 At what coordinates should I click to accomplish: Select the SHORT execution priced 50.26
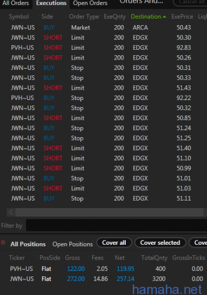tap(103, 57)
